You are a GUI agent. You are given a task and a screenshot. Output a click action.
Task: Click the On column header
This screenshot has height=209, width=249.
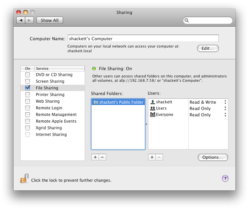tap(28, 68)
